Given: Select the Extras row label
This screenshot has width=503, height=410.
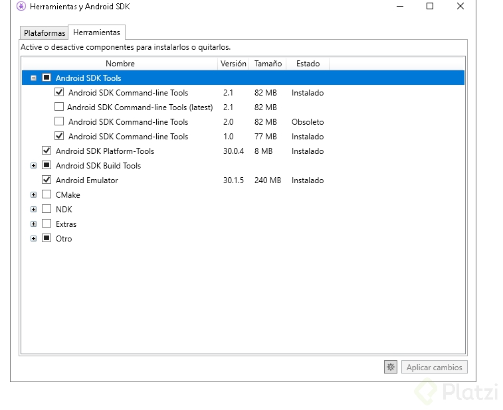Looking at the screenshot, I should click(66, 224).
